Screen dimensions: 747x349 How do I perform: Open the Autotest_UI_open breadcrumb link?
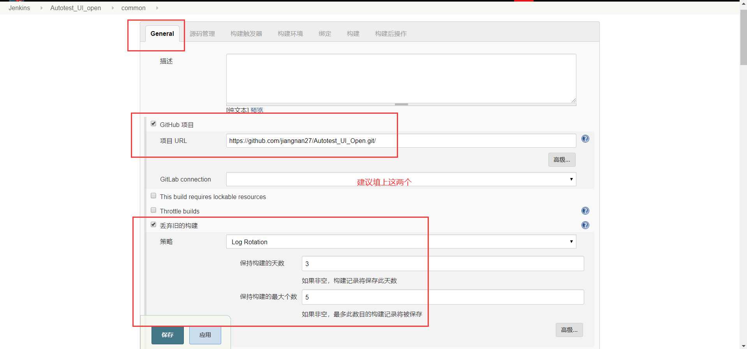[x=76, y=8]
